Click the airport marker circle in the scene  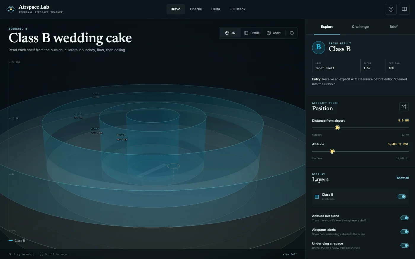tap(173, 166)
